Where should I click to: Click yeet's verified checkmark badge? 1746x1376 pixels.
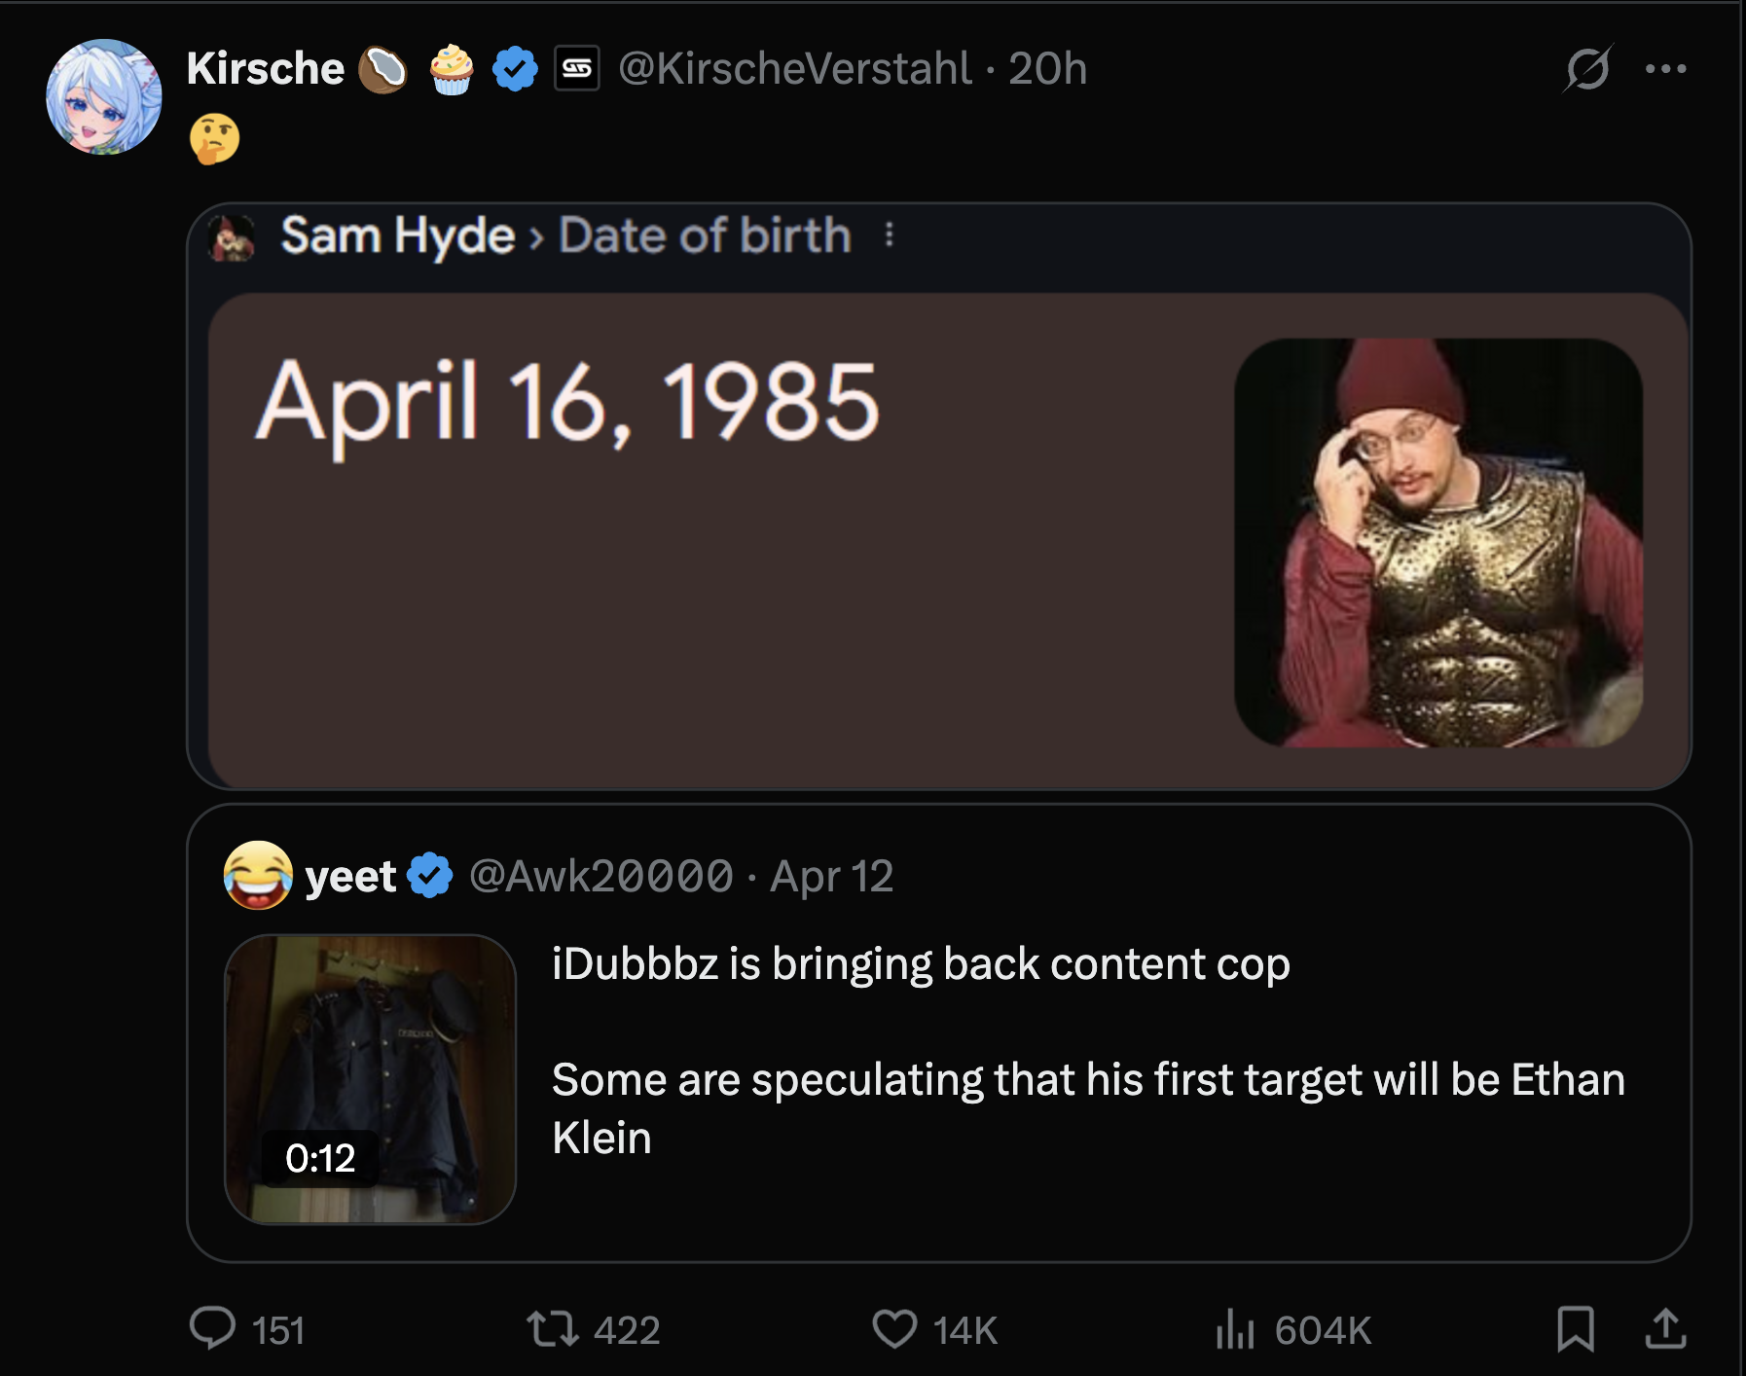[430, 875]
